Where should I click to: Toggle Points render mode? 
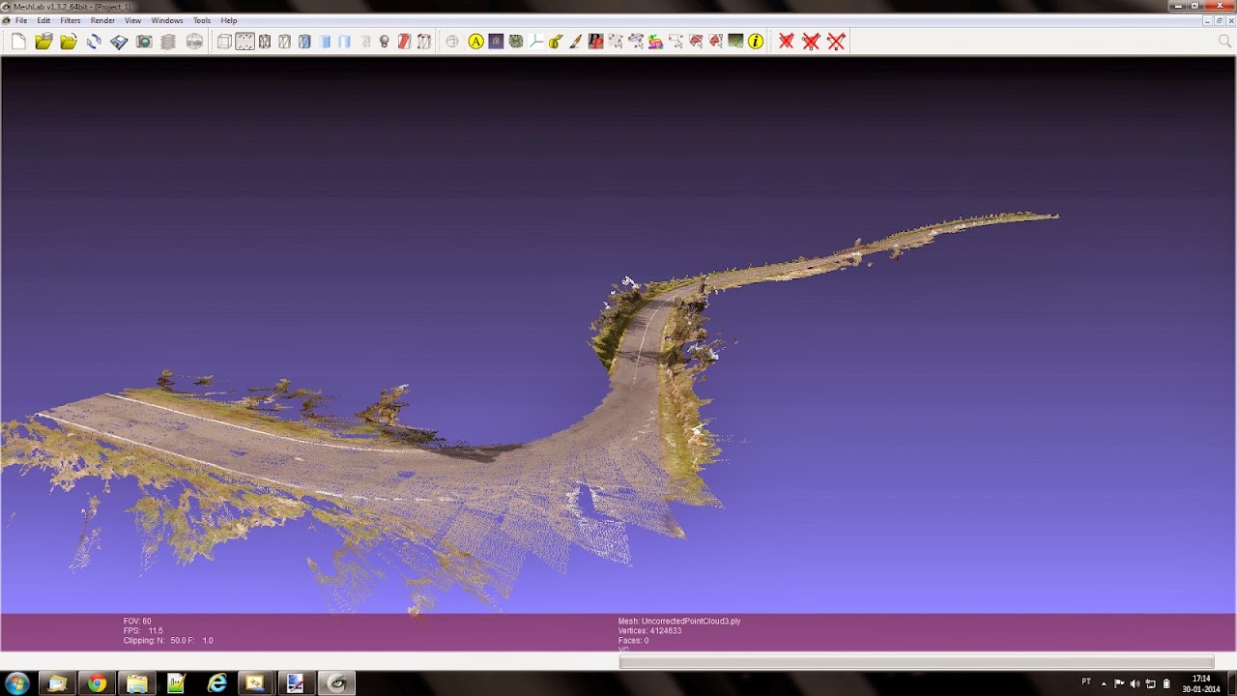tap(245, 42)
